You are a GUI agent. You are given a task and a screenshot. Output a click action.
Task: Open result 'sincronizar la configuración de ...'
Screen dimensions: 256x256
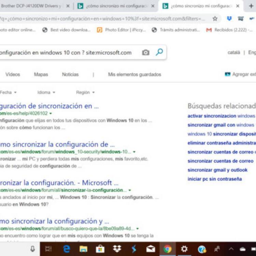(x=57, y=144)
